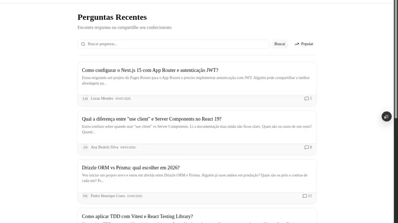Select author name Lucas Mendes
Screen dimensions: 398x223
[x=102, y=98]
